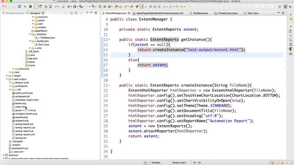The height and width of the screenshot is (165, 294).
Task: Maximize the Navigator view
Action: (x=96, y=13)
